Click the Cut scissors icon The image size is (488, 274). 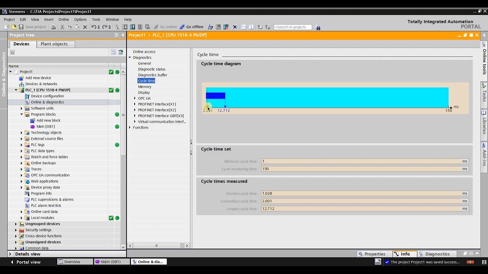[62, 27]
